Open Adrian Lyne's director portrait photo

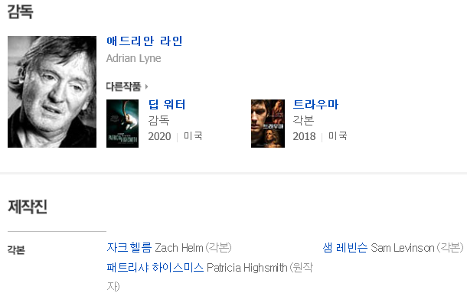tap(52, 92)
